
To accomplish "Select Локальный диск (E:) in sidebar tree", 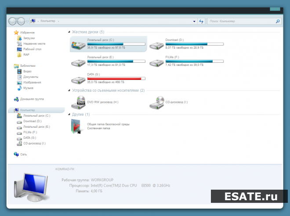I will click(x=36, y=127).
